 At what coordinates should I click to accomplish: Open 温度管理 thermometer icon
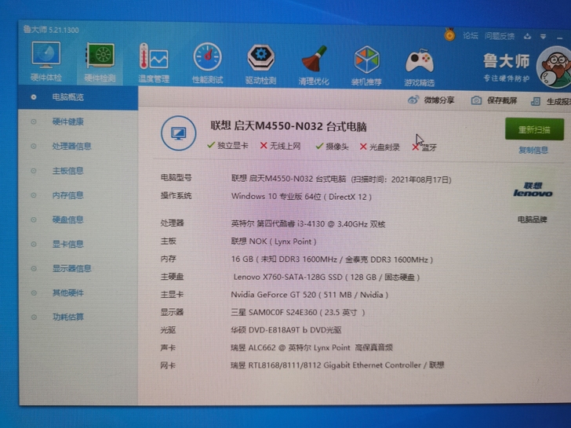(x=153, y=63)
